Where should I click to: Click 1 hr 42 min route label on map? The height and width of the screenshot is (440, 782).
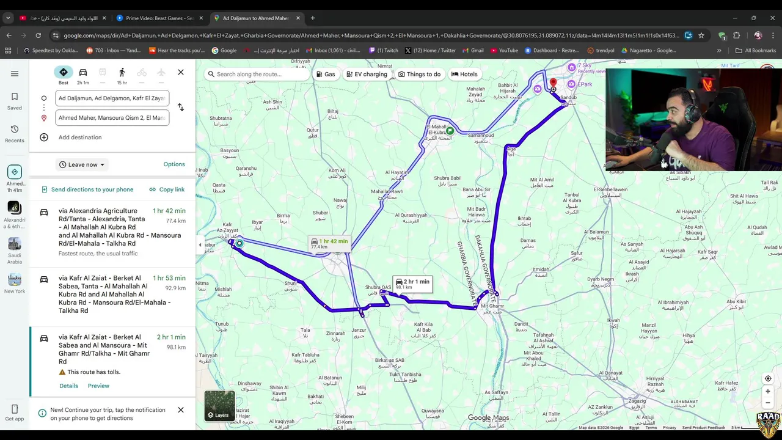point(329,243)
